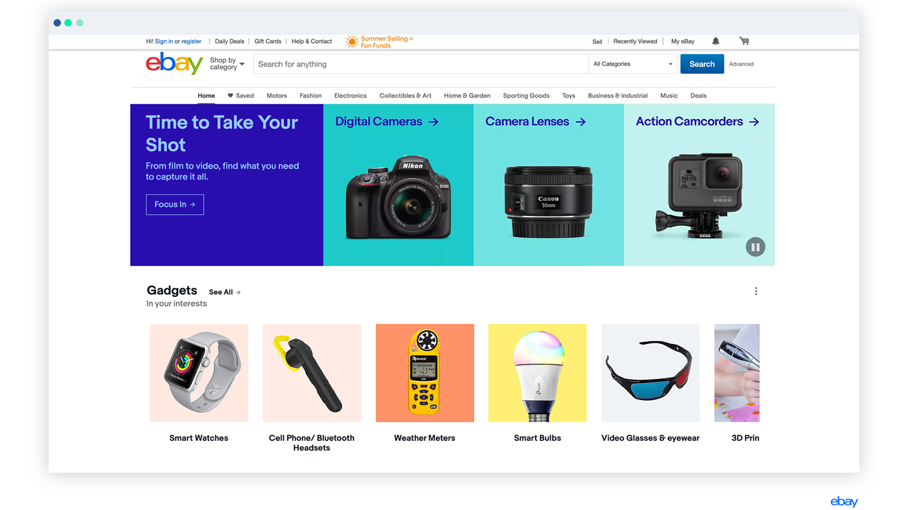
Task: Open Advanced search link
Action: click(741, 64)
